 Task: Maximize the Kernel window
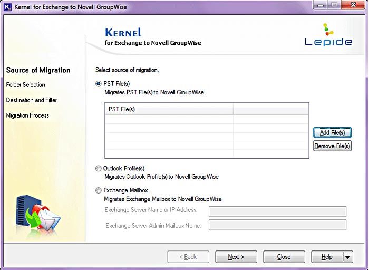(x=334, y=5)
